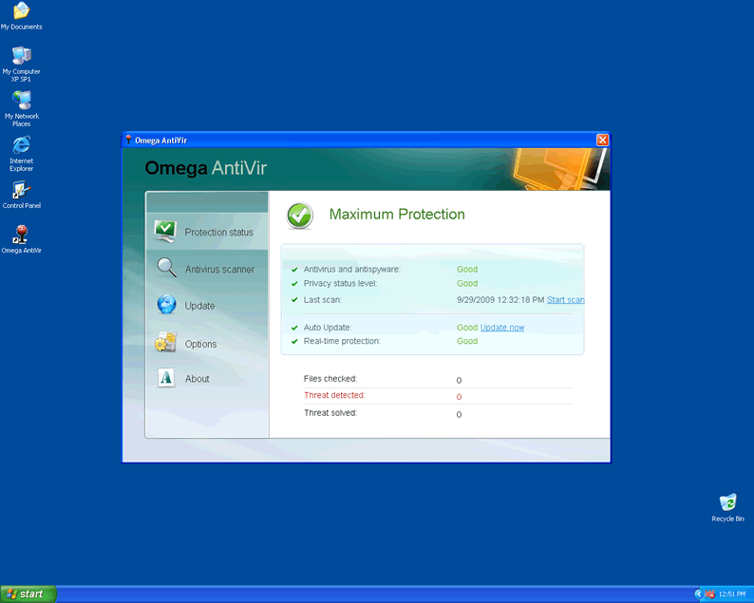Open the Windows Start menu
This screenshot has width=754, height=603.
click(x=28, y=594)
